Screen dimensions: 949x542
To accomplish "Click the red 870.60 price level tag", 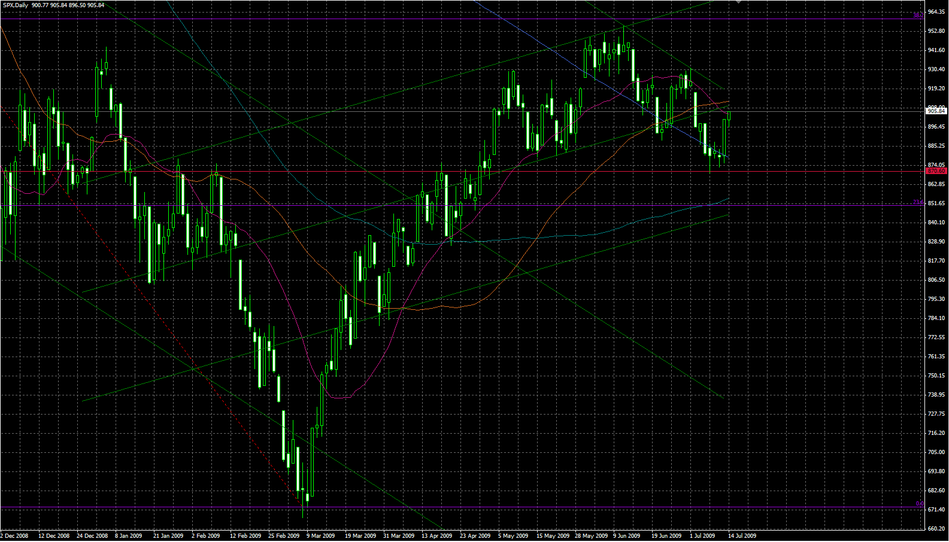I will pyautogui.click(x=936, y=171).
